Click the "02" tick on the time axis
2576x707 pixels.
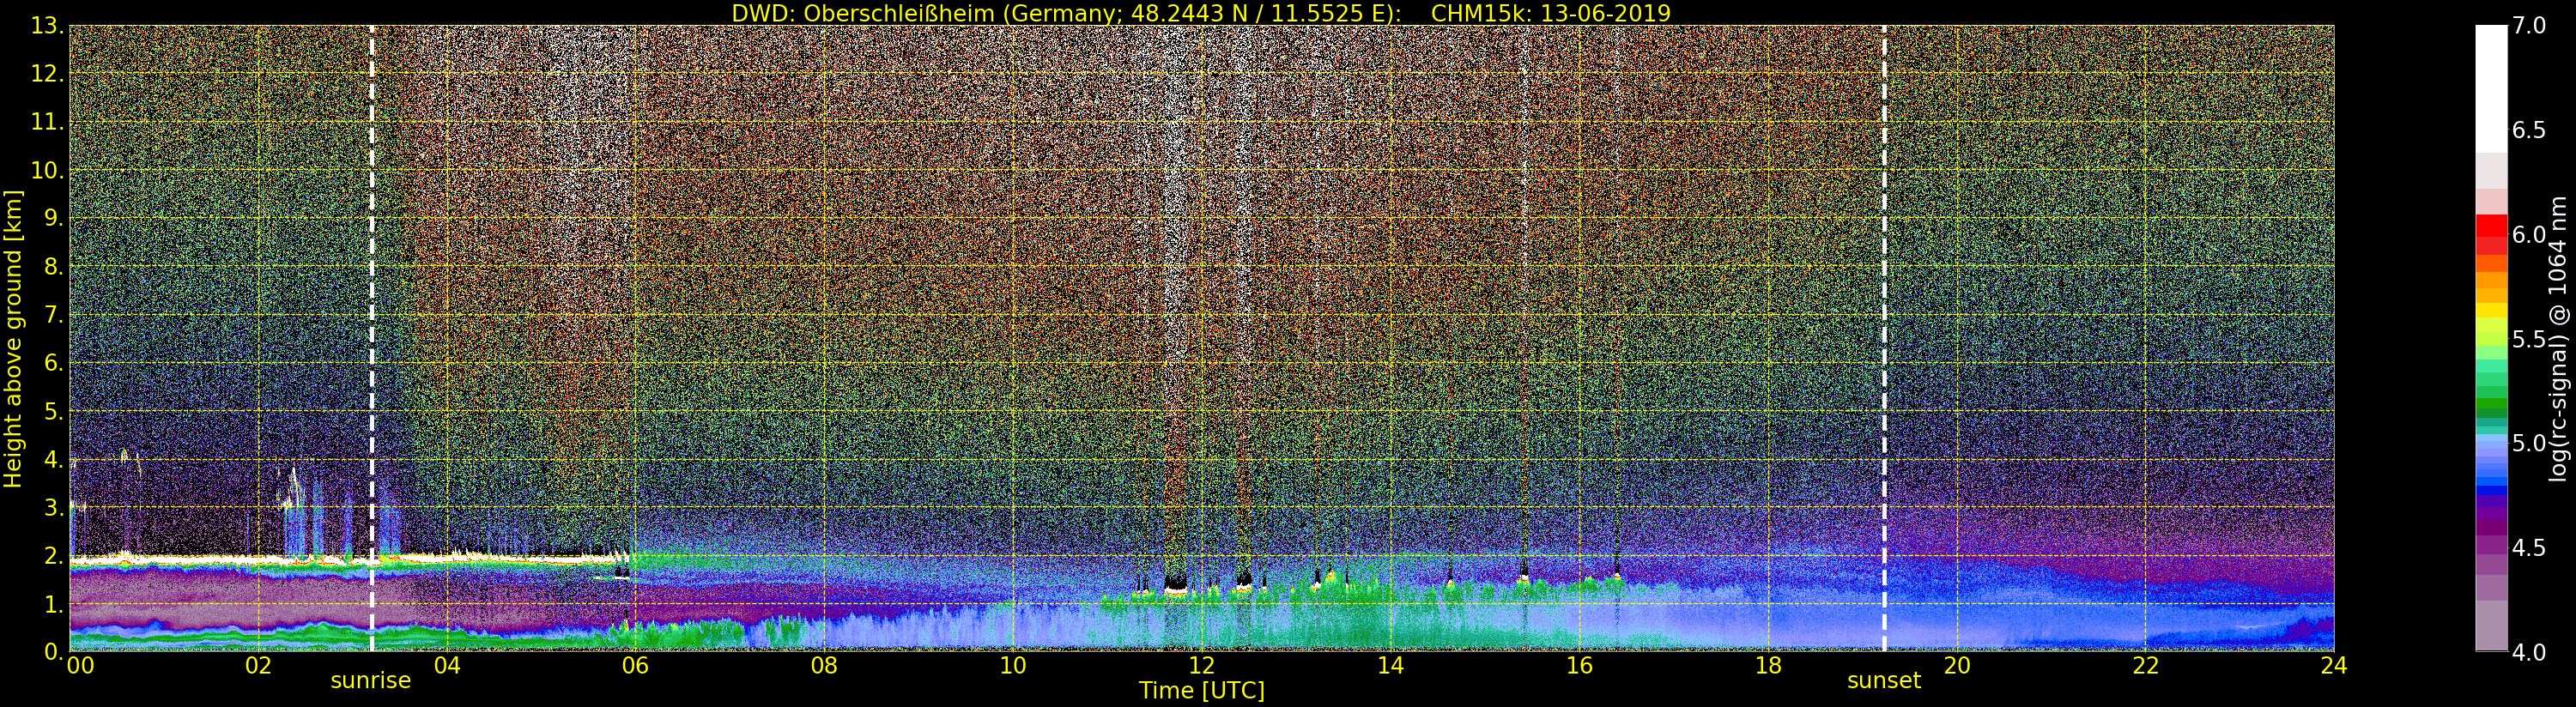pos(258,665)
